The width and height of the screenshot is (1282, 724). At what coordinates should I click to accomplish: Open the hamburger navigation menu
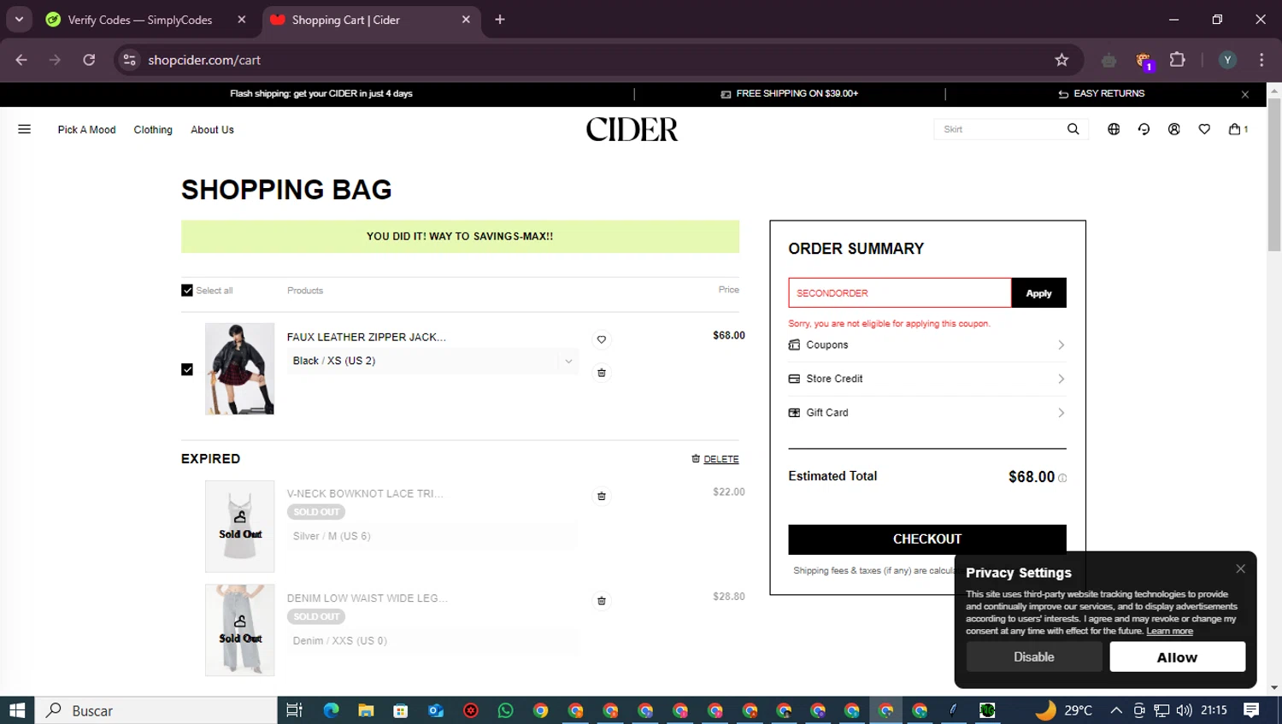coord(24,129)
